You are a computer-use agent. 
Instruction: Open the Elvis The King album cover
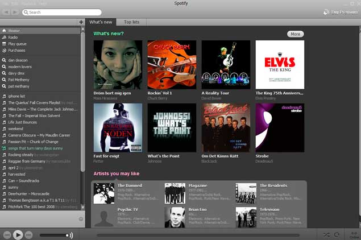coord(280,64)
